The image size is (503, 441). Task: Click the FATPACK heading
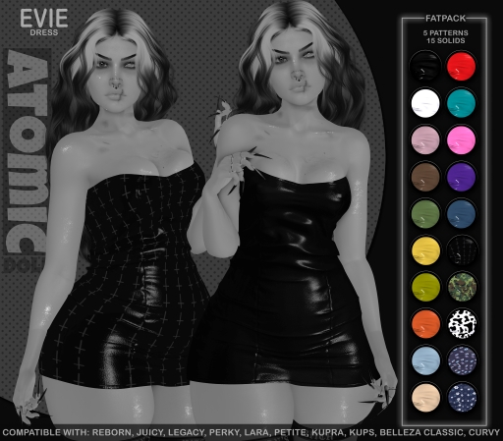pos(445,19)
